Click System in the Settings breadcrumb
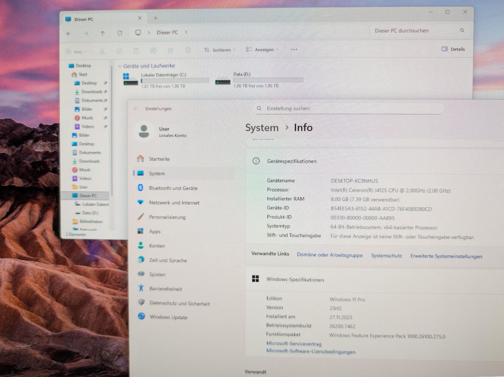 point(262,128)
